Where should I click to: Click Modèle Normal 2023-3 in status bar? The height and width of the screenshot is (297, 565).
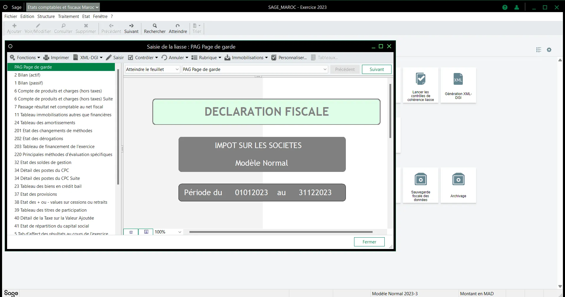point(395,294)
